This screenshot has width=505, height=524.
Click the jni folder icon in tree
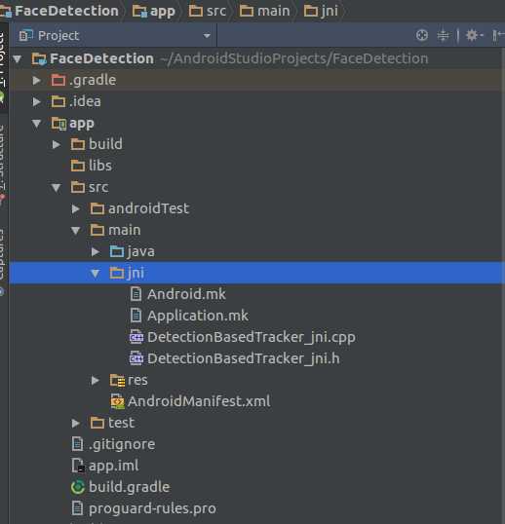pos(117,273)
